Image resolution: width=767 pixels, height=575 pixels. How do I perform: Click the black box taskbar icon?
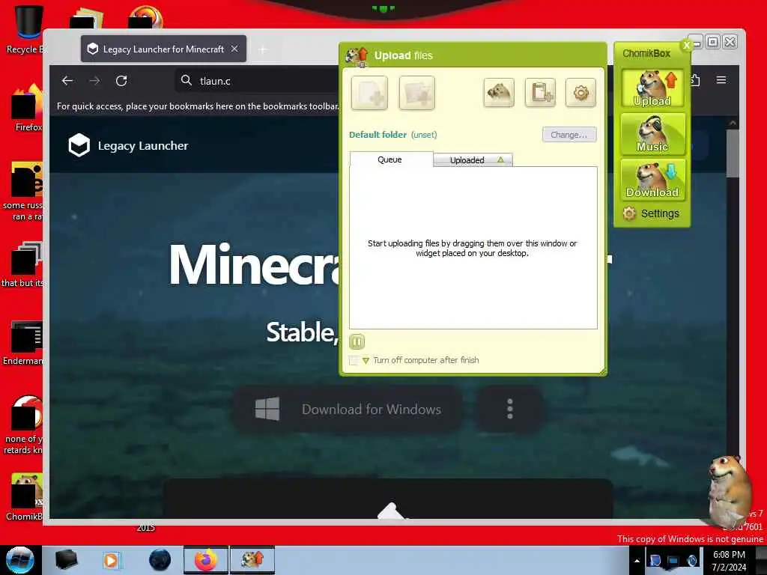(66, 560)
